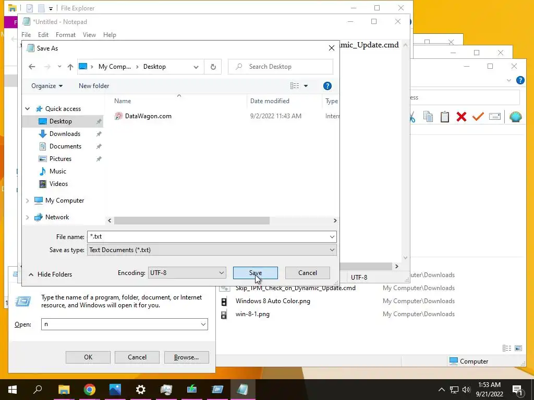Expand the File name history dropdown arrow

pyautogui.click(x=332, y=237)
